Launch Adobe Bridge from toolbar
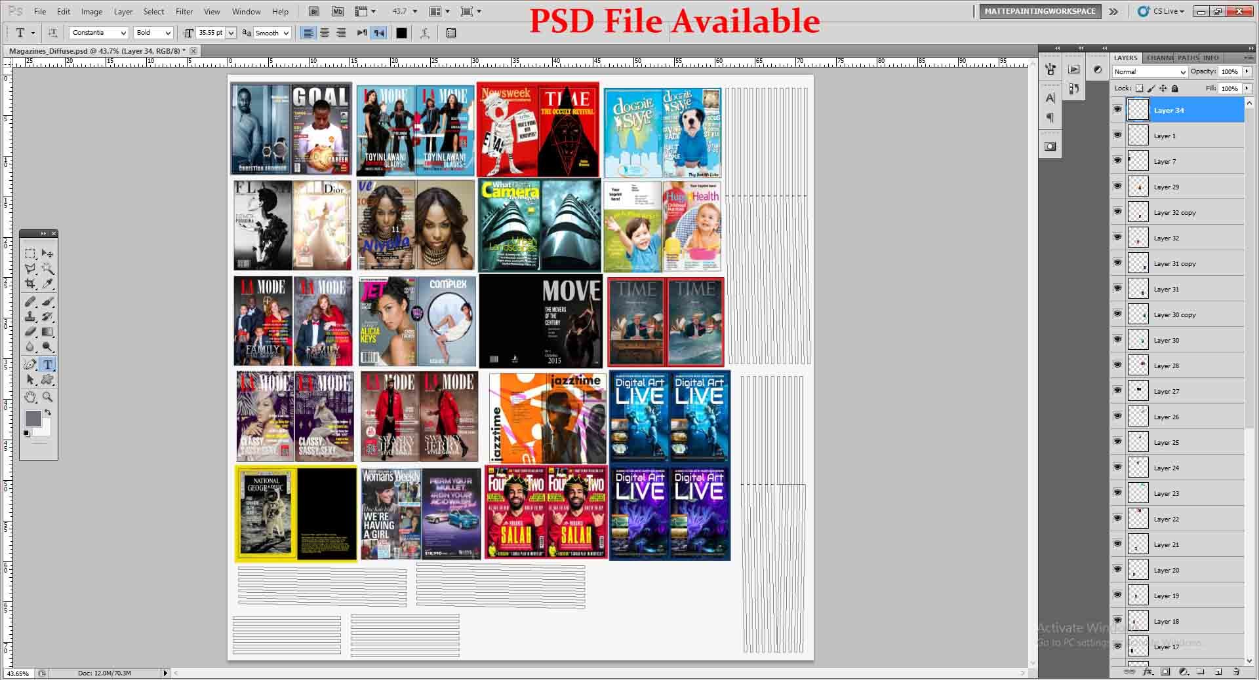The image size is (1259, 680). click(314, 11)
